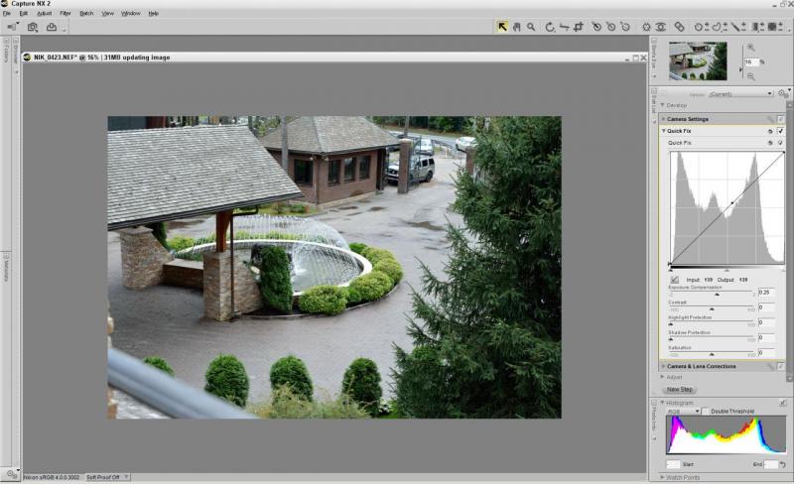Collapse the Histogram panel
This screenshot has height=484, width=794.
pyautogui.click(x=662, y=403)
